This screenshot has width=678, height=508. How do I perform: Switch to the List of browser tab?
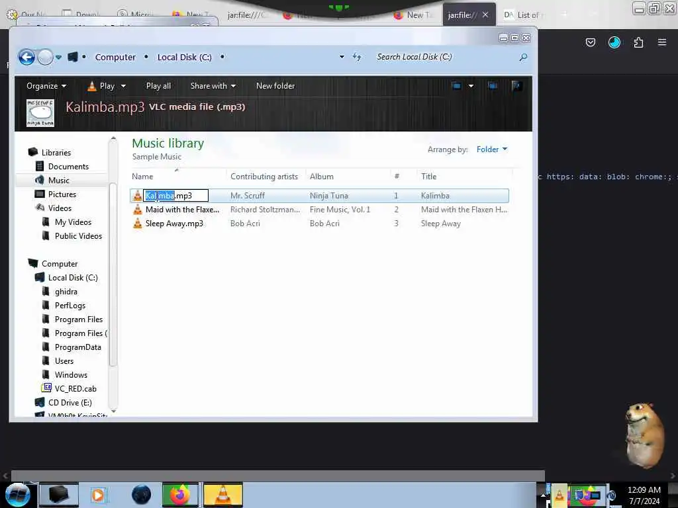pos(523,15)
